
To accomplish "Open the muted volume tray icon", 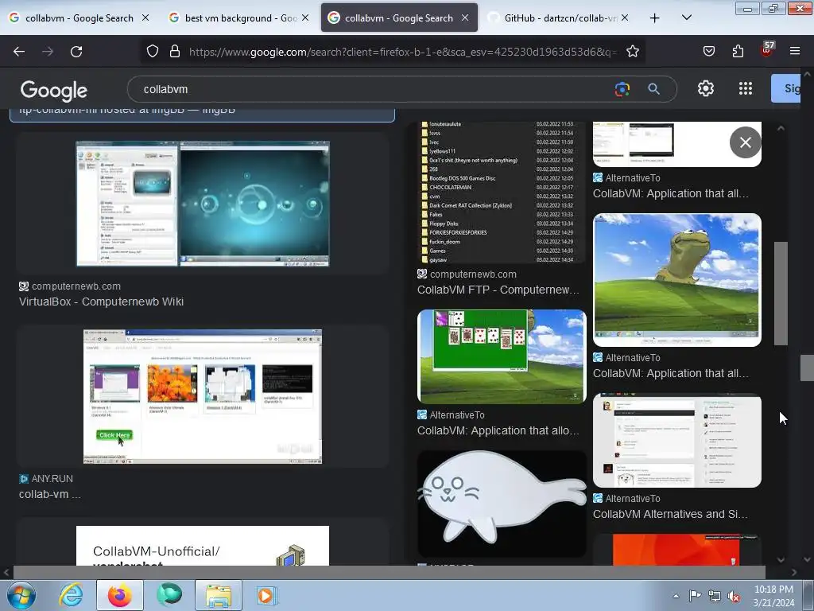I will pos(734,596).
